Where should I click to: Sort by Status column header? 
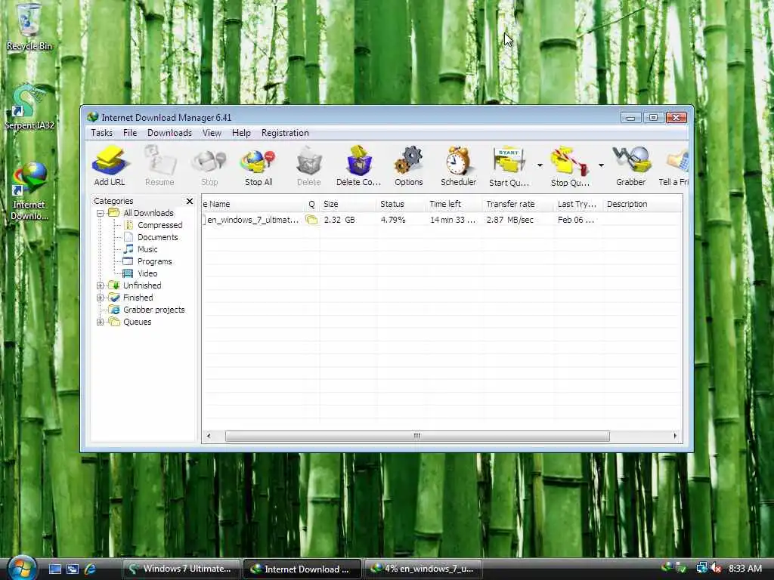(x=401, y=204)
